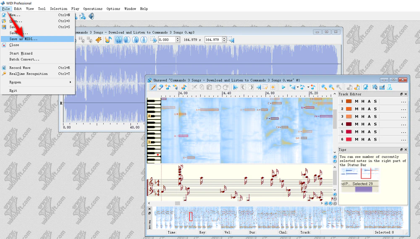The width and height of the screenshot is (420, 239).
Task: Select the third stereo channel mode icon
Action: 136,40
